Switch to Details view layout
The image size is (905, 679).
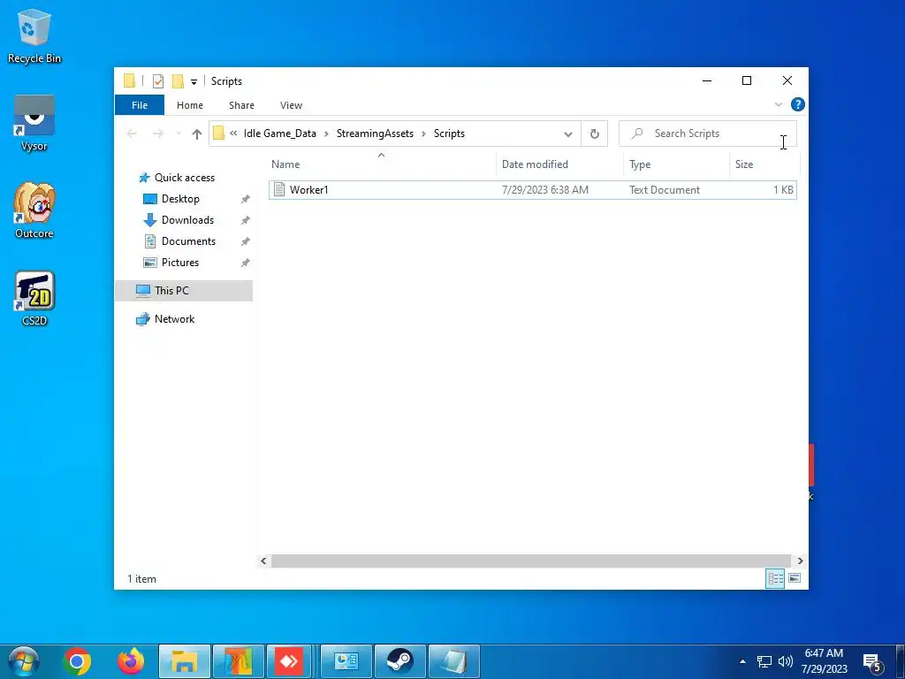pos(775,578)
